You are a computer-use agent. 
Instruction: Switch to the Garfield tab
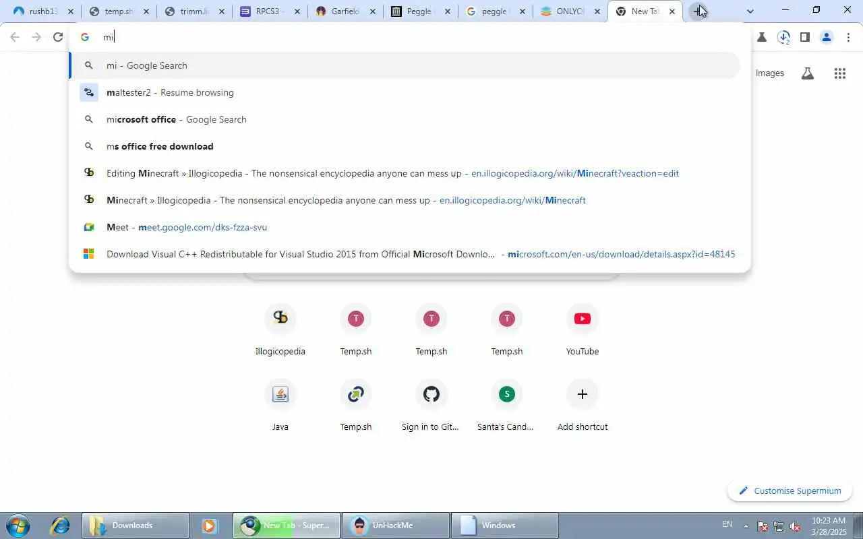click(x=345, y=11)
